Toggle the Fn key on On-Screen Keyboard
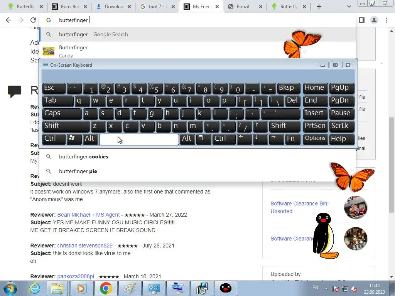This screenshot has width=395, height=296. [293, 139]
